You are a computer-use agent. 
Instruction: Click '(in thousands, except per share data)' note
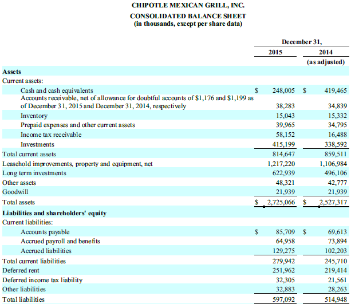point(188,23)
